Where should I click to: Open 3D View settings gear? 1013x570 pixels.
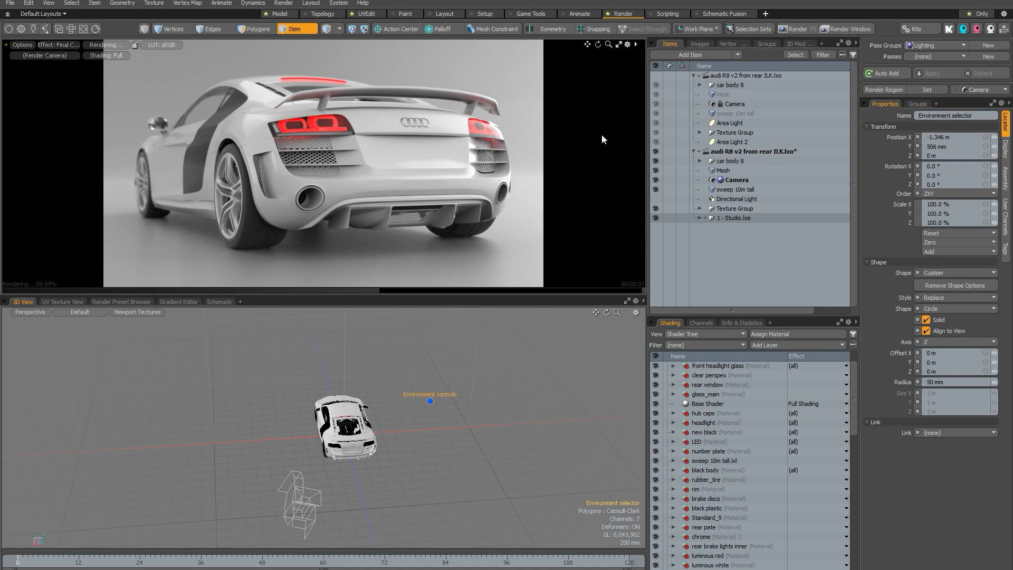click(636, 312)
